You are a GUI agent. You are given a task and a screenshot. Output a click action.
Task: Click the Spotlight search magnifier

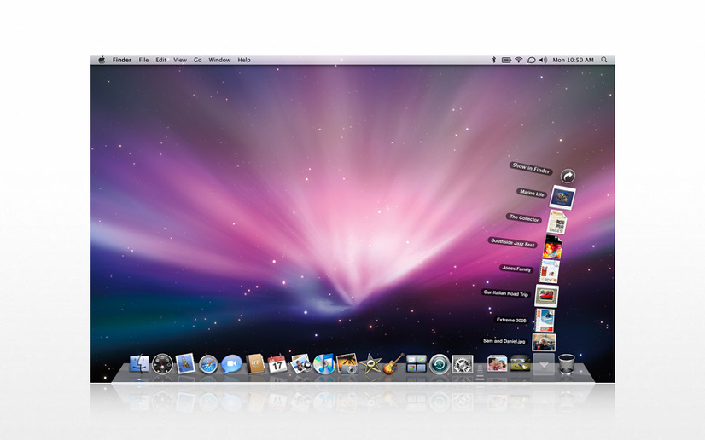[x=604, y=60]
